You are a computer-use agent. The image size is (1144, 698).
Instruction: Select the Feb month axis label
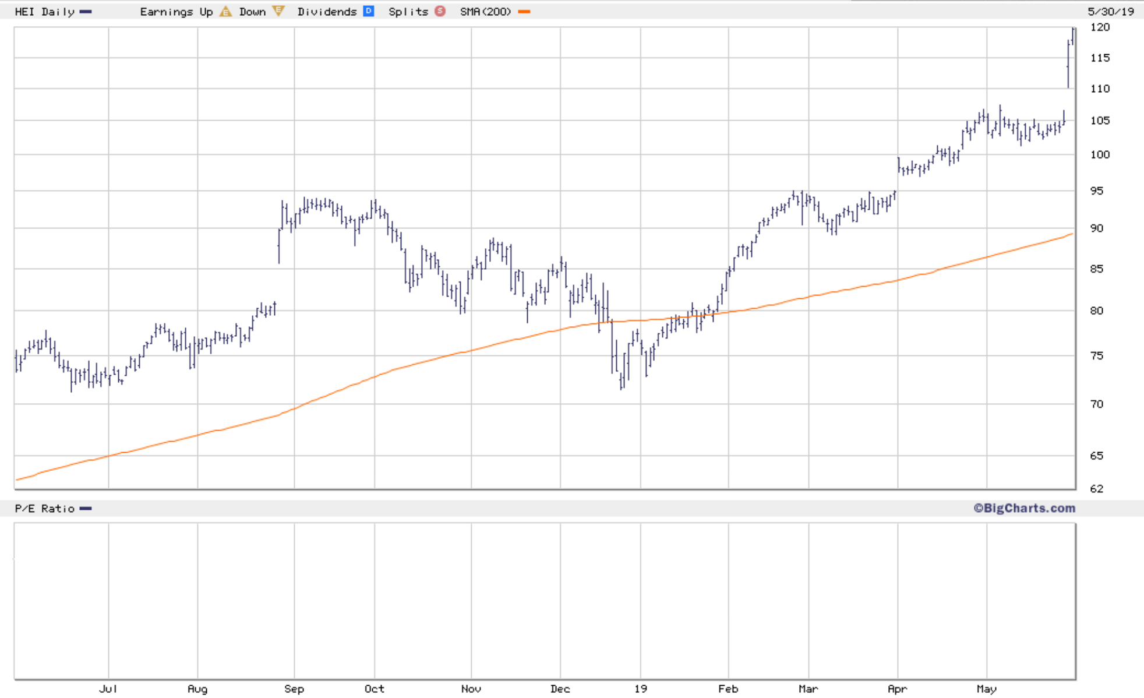click(x=728, y=689)
